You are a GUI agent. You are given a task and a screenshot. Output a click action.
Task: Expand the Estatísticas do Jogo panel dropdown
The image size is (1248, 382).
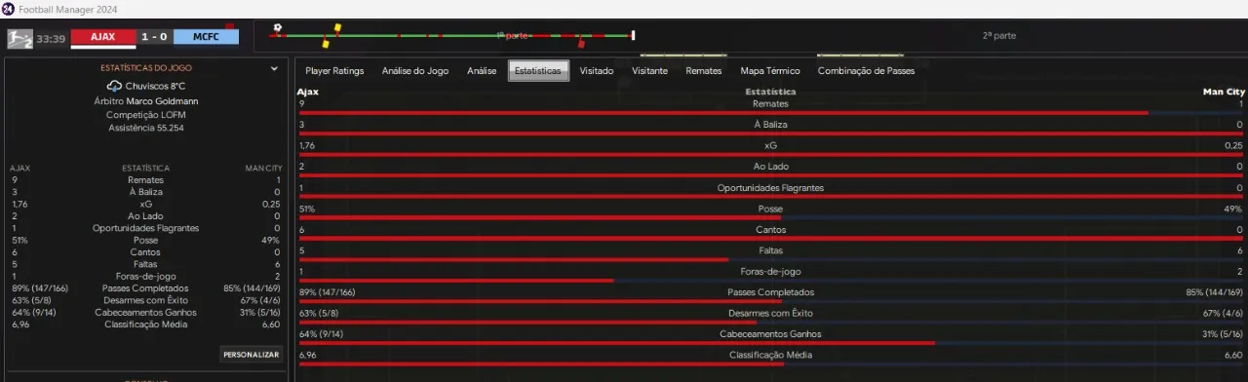pyautogui.click(x=275, y=68)
